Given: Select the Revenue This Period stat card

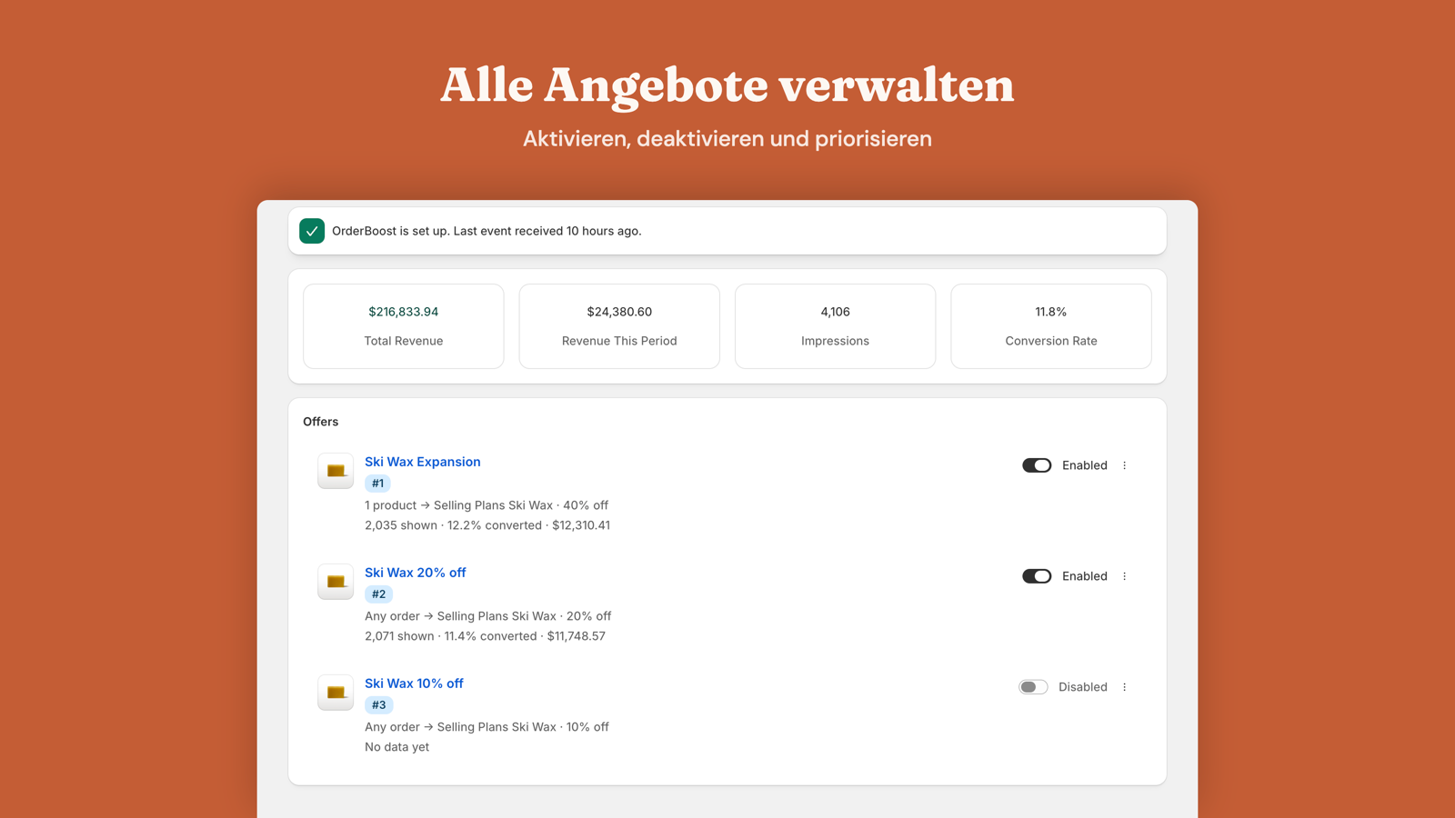Looking at the screenshot, I should [619, 326].
